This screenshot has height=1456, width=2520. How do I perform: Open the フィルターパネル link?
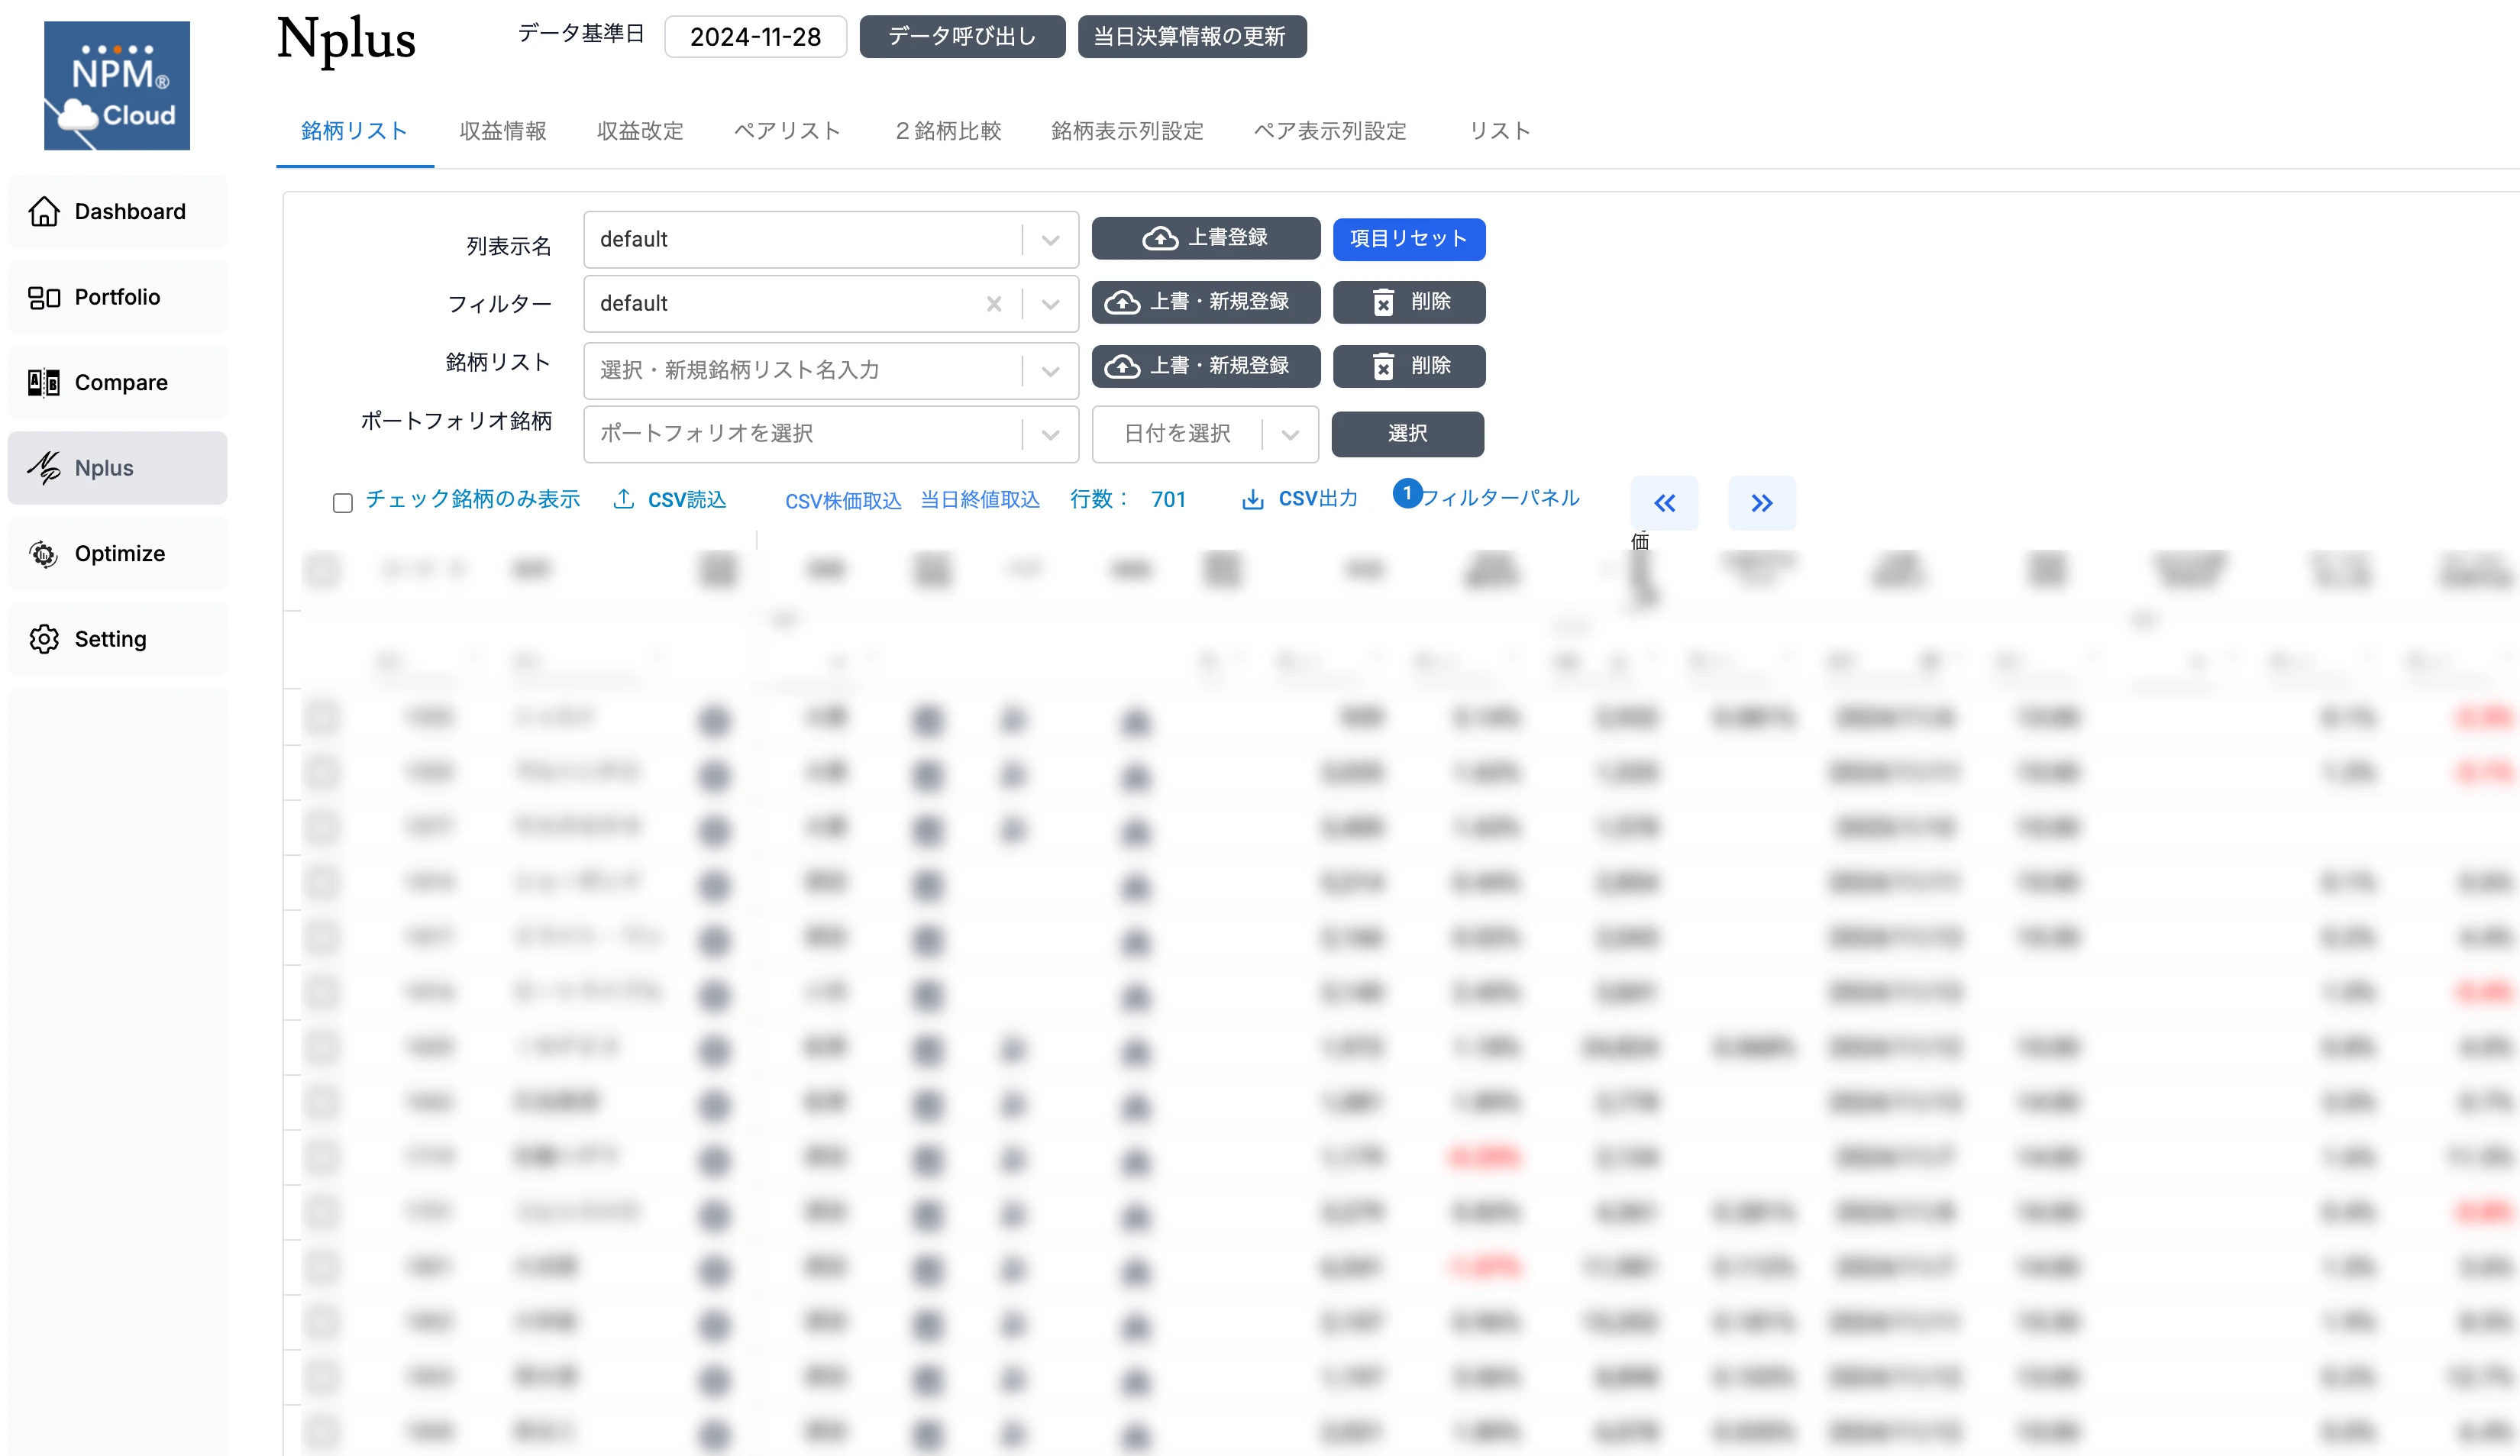pyautogui.click(x=1499, y=498)
